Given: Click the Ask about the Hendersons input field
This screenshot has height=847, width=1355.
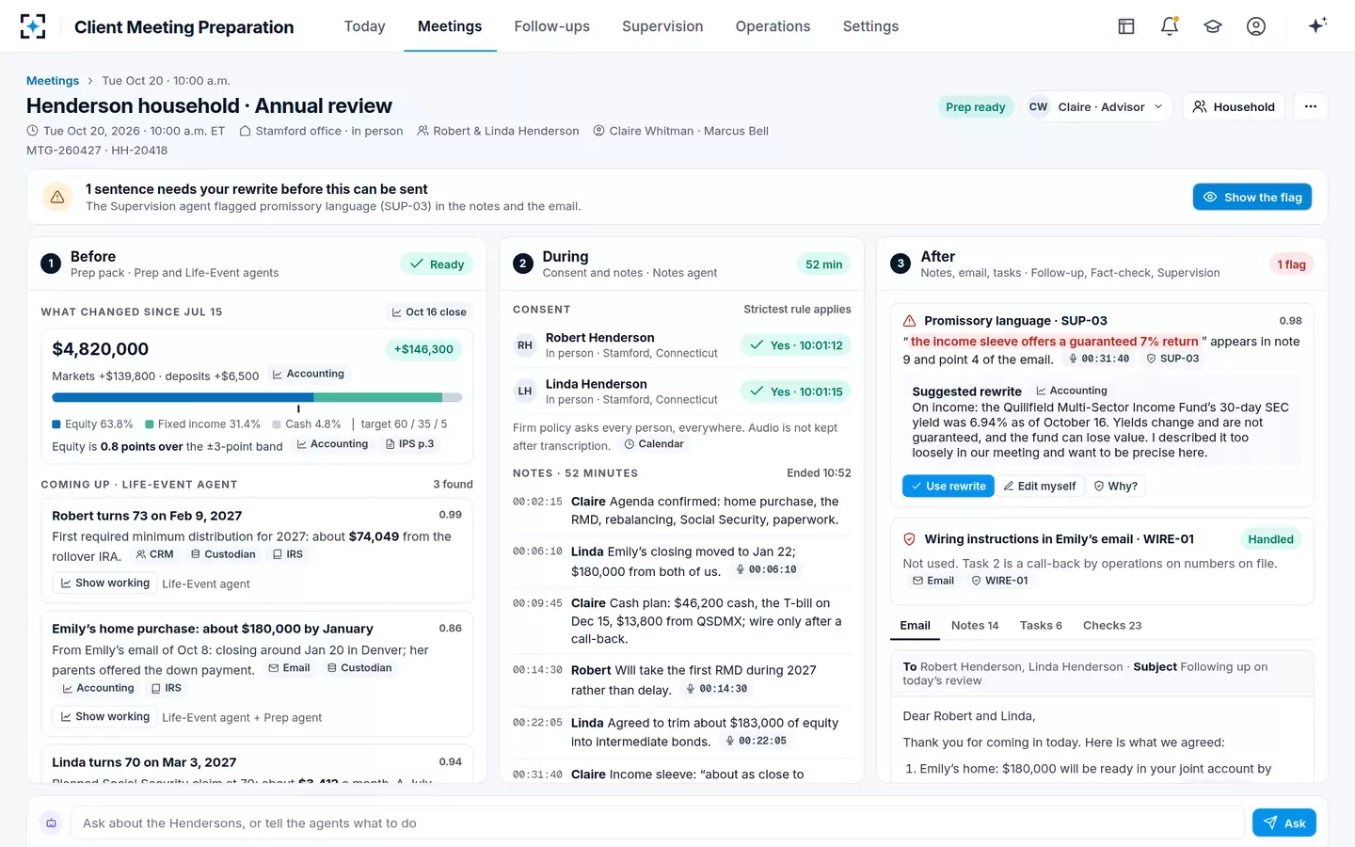Looking at the screenshot, I should [658, 823].
